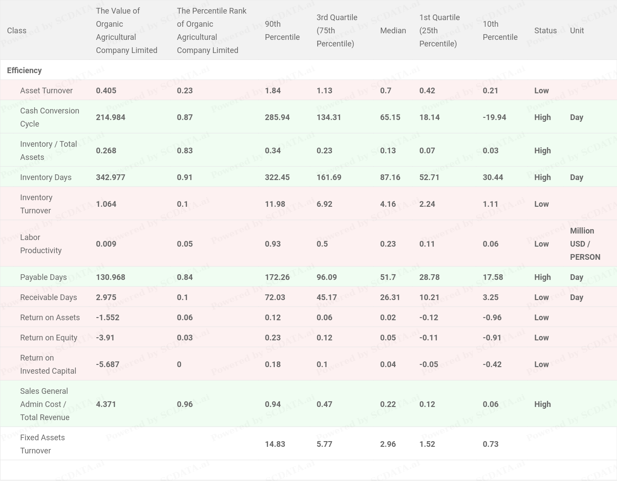Click 1st quartile value 28.78

(x=429, y=277)
